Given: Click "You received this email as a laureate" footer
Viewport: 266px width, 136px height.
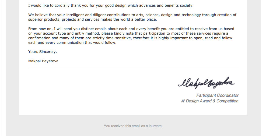Looking at the screenshot, I should click(133, 126).
